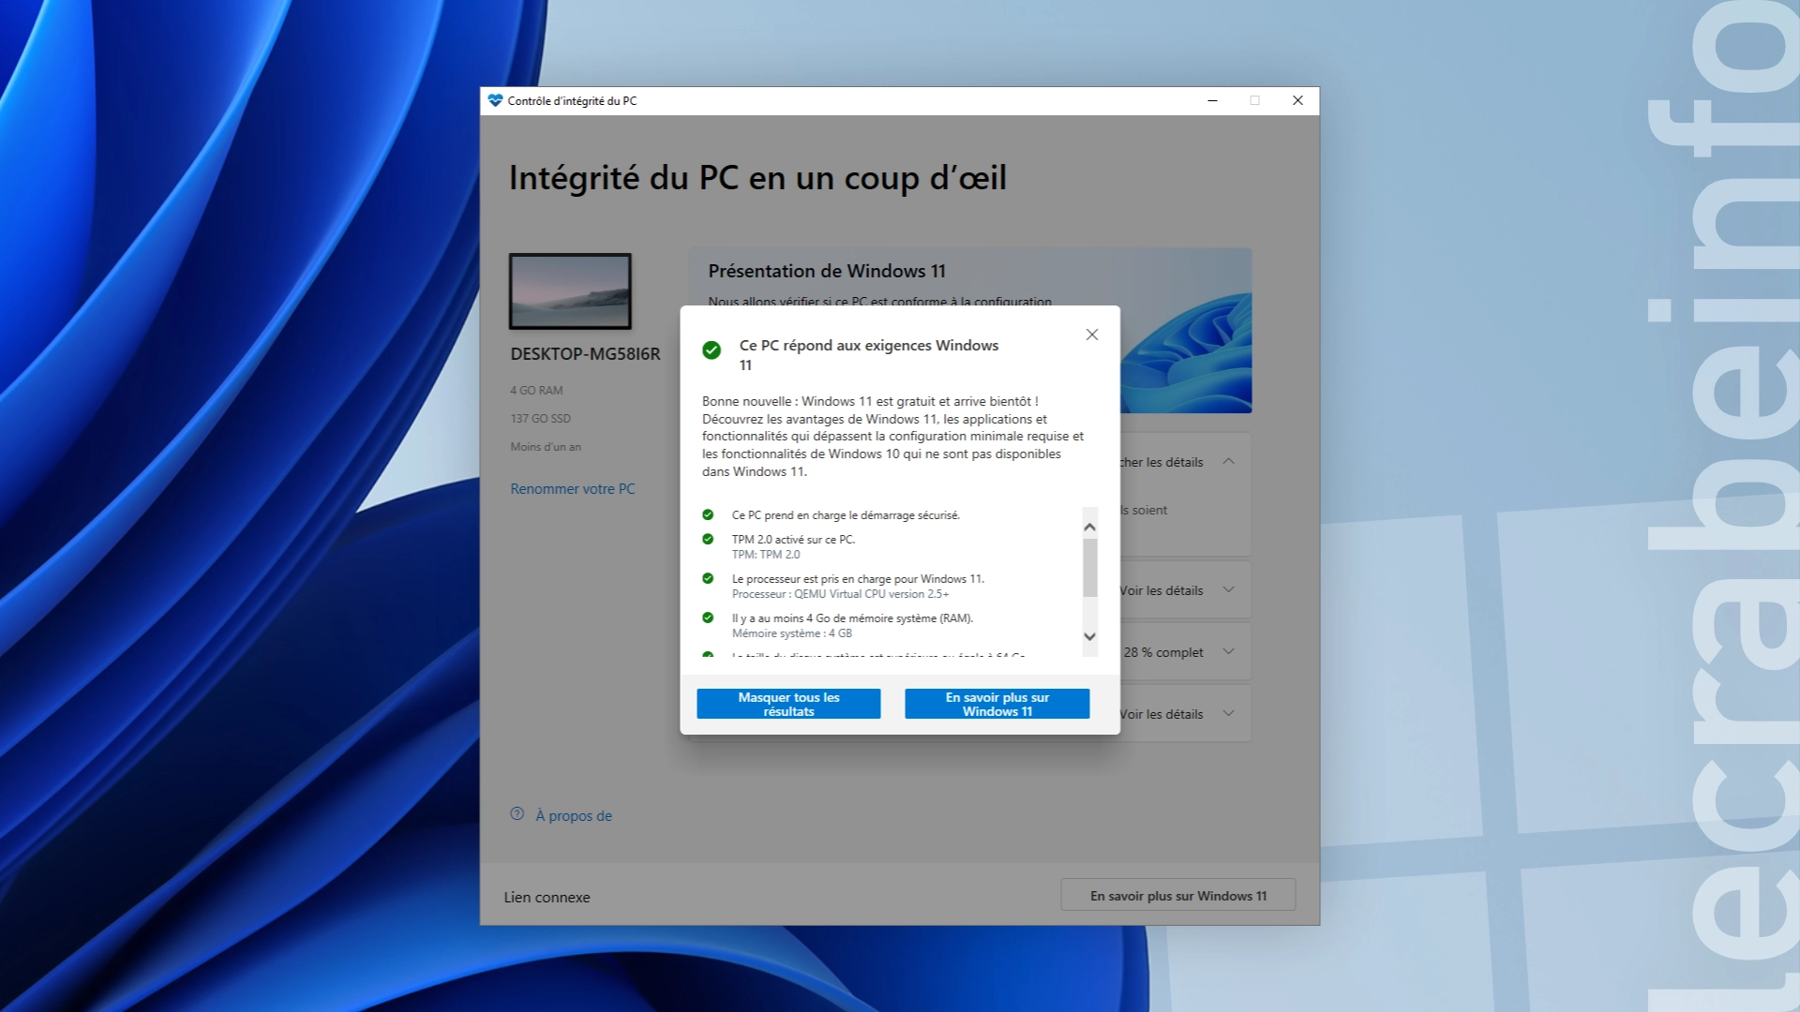Viewport: 1800px width, 1012px height.
Task: Open the "Renommer votre PC" link
Action: (572, 488)
